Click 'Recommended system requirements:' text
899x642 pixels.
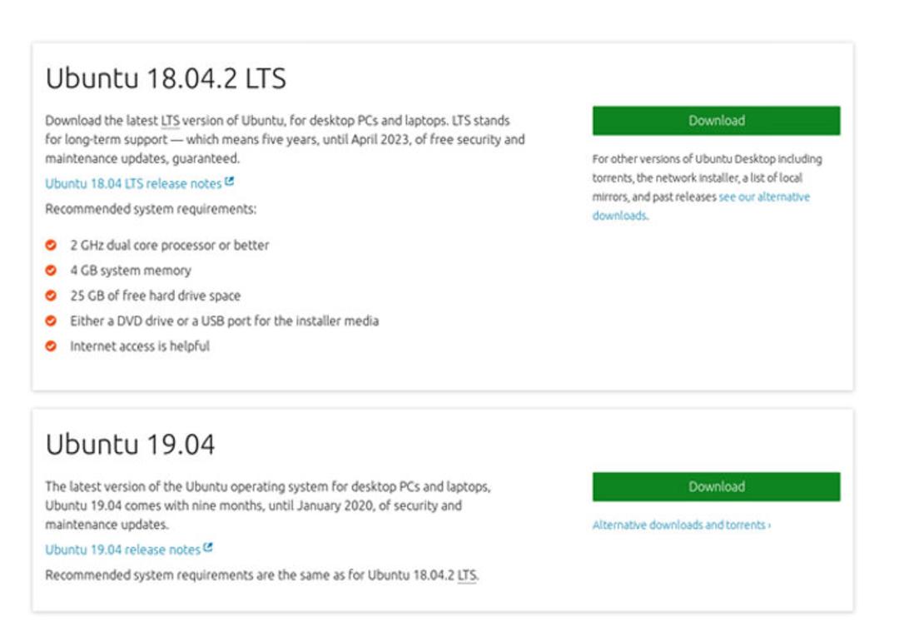(x=151, y=209)
